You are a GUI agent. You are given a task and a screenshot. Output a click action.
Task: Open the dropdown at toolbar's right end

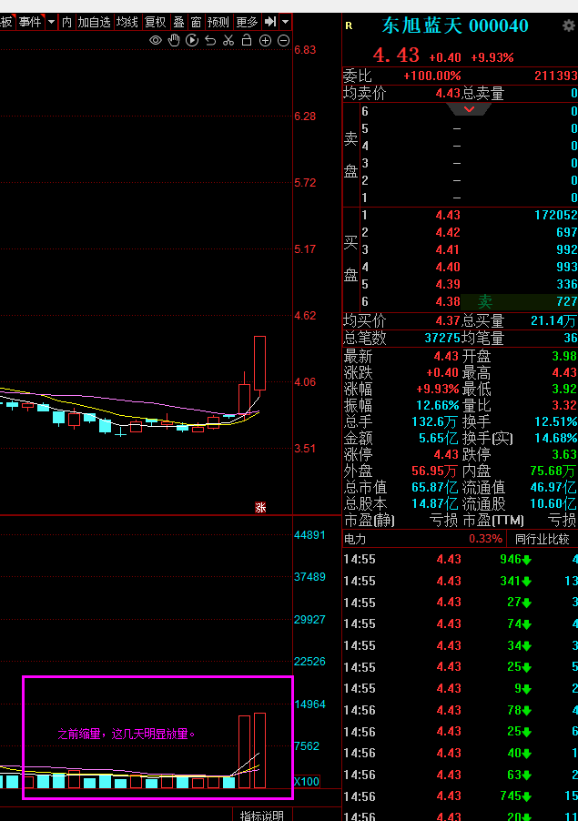(x=285, y=22)
